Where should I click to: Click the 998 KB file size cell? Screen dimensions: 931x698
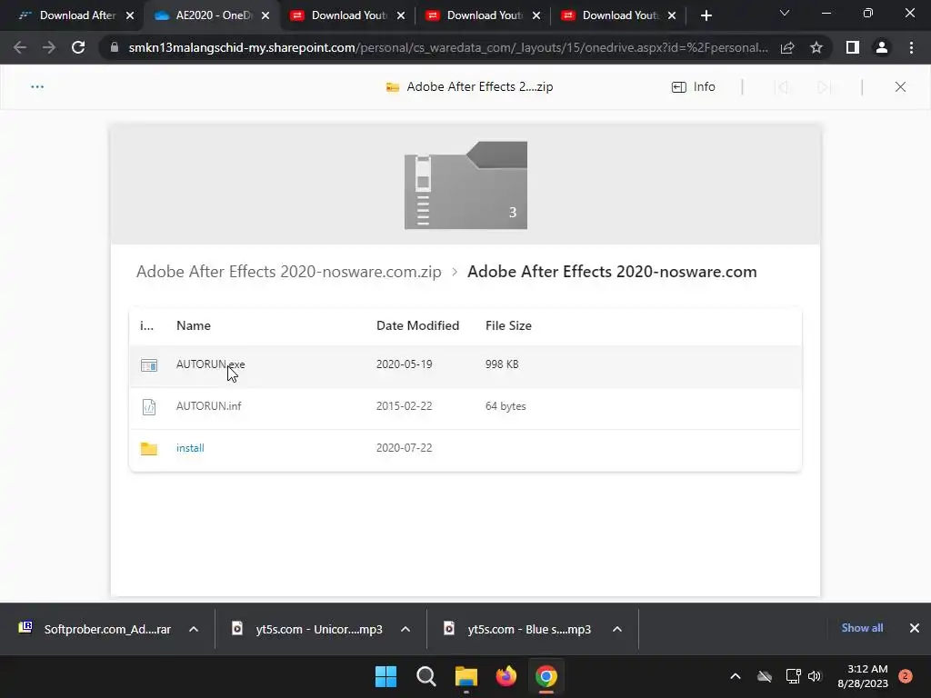(502, 364)
